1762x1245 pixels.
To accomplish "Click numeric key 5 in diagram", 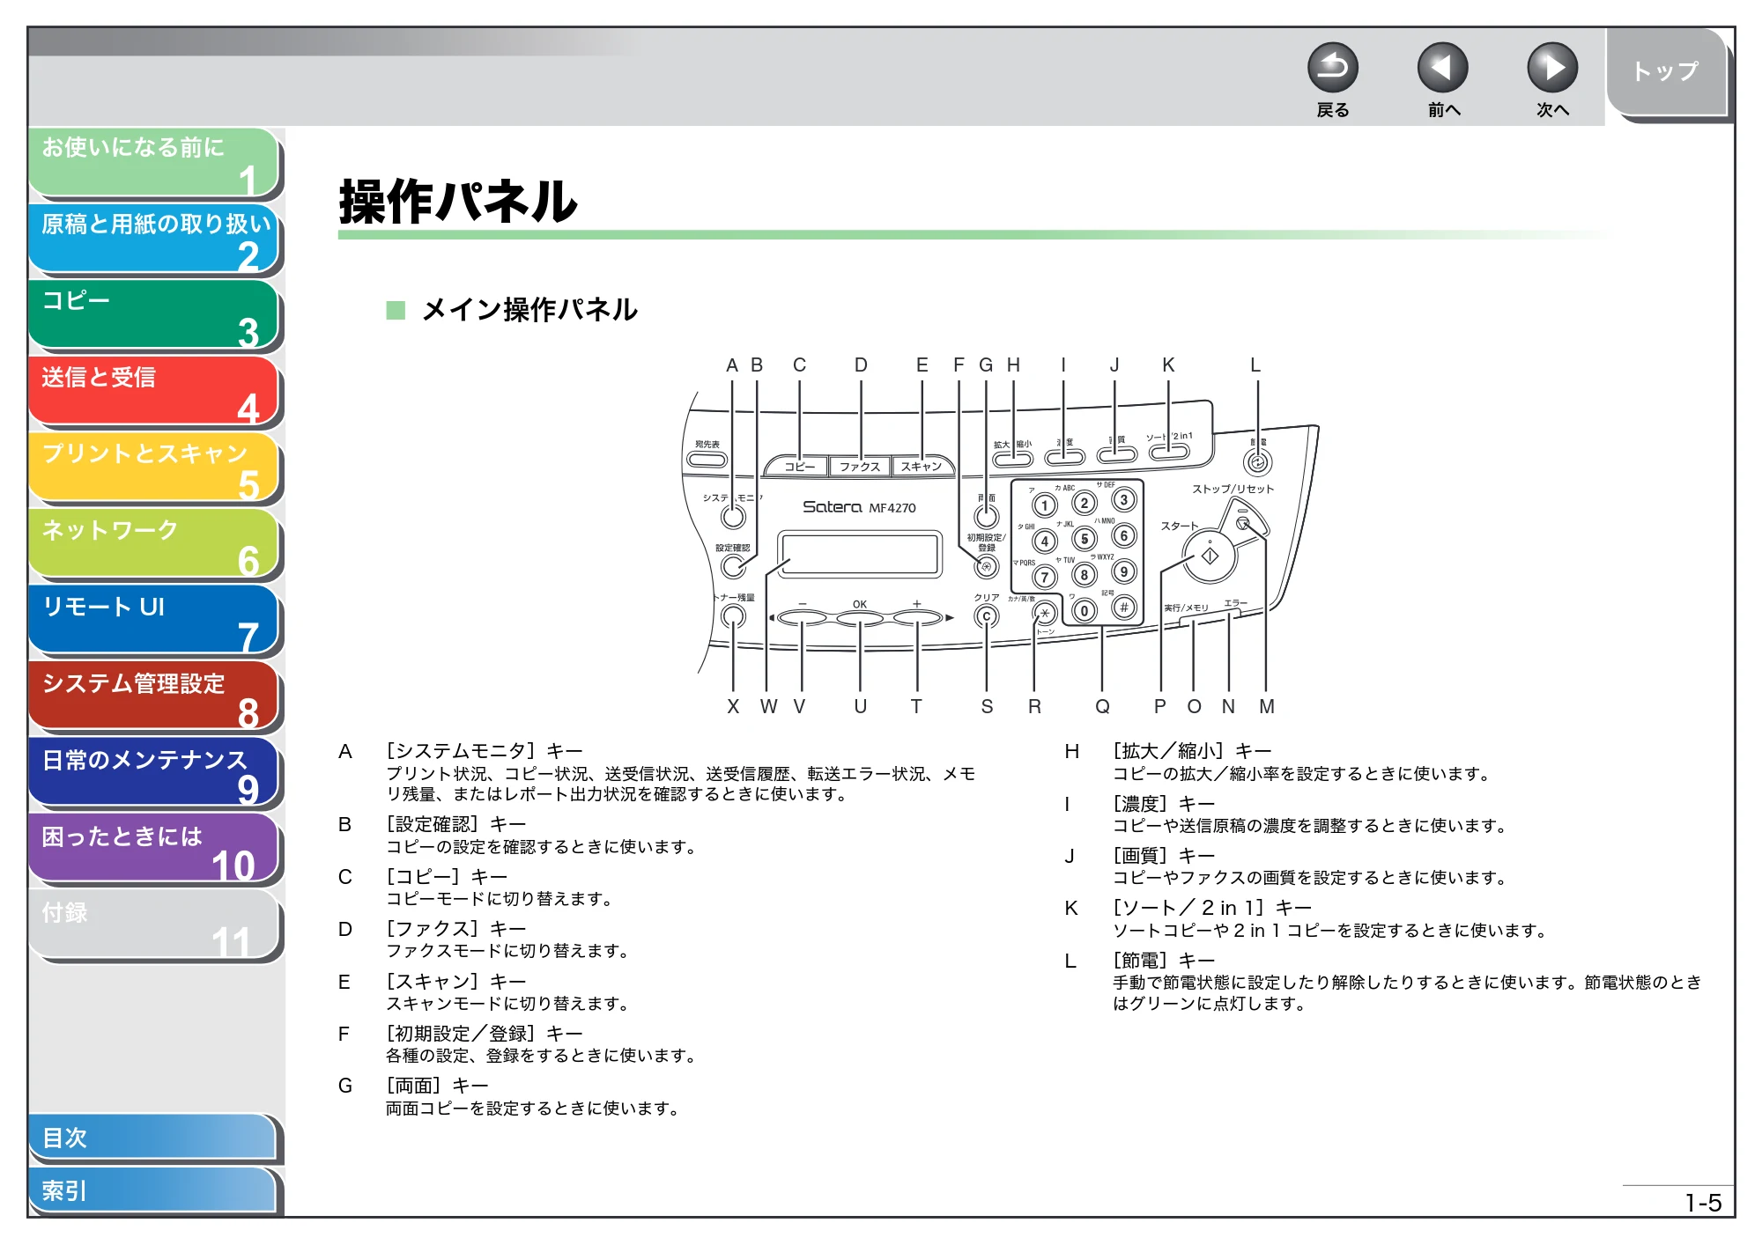I will tap(1085, 538).
